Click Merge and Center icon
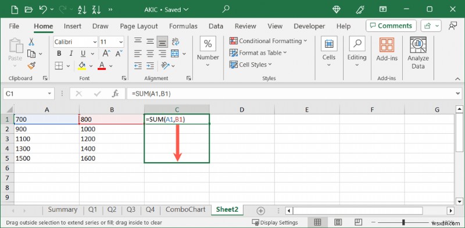The height and width of the screenshot is (228, 465). [x=175, y=54]
